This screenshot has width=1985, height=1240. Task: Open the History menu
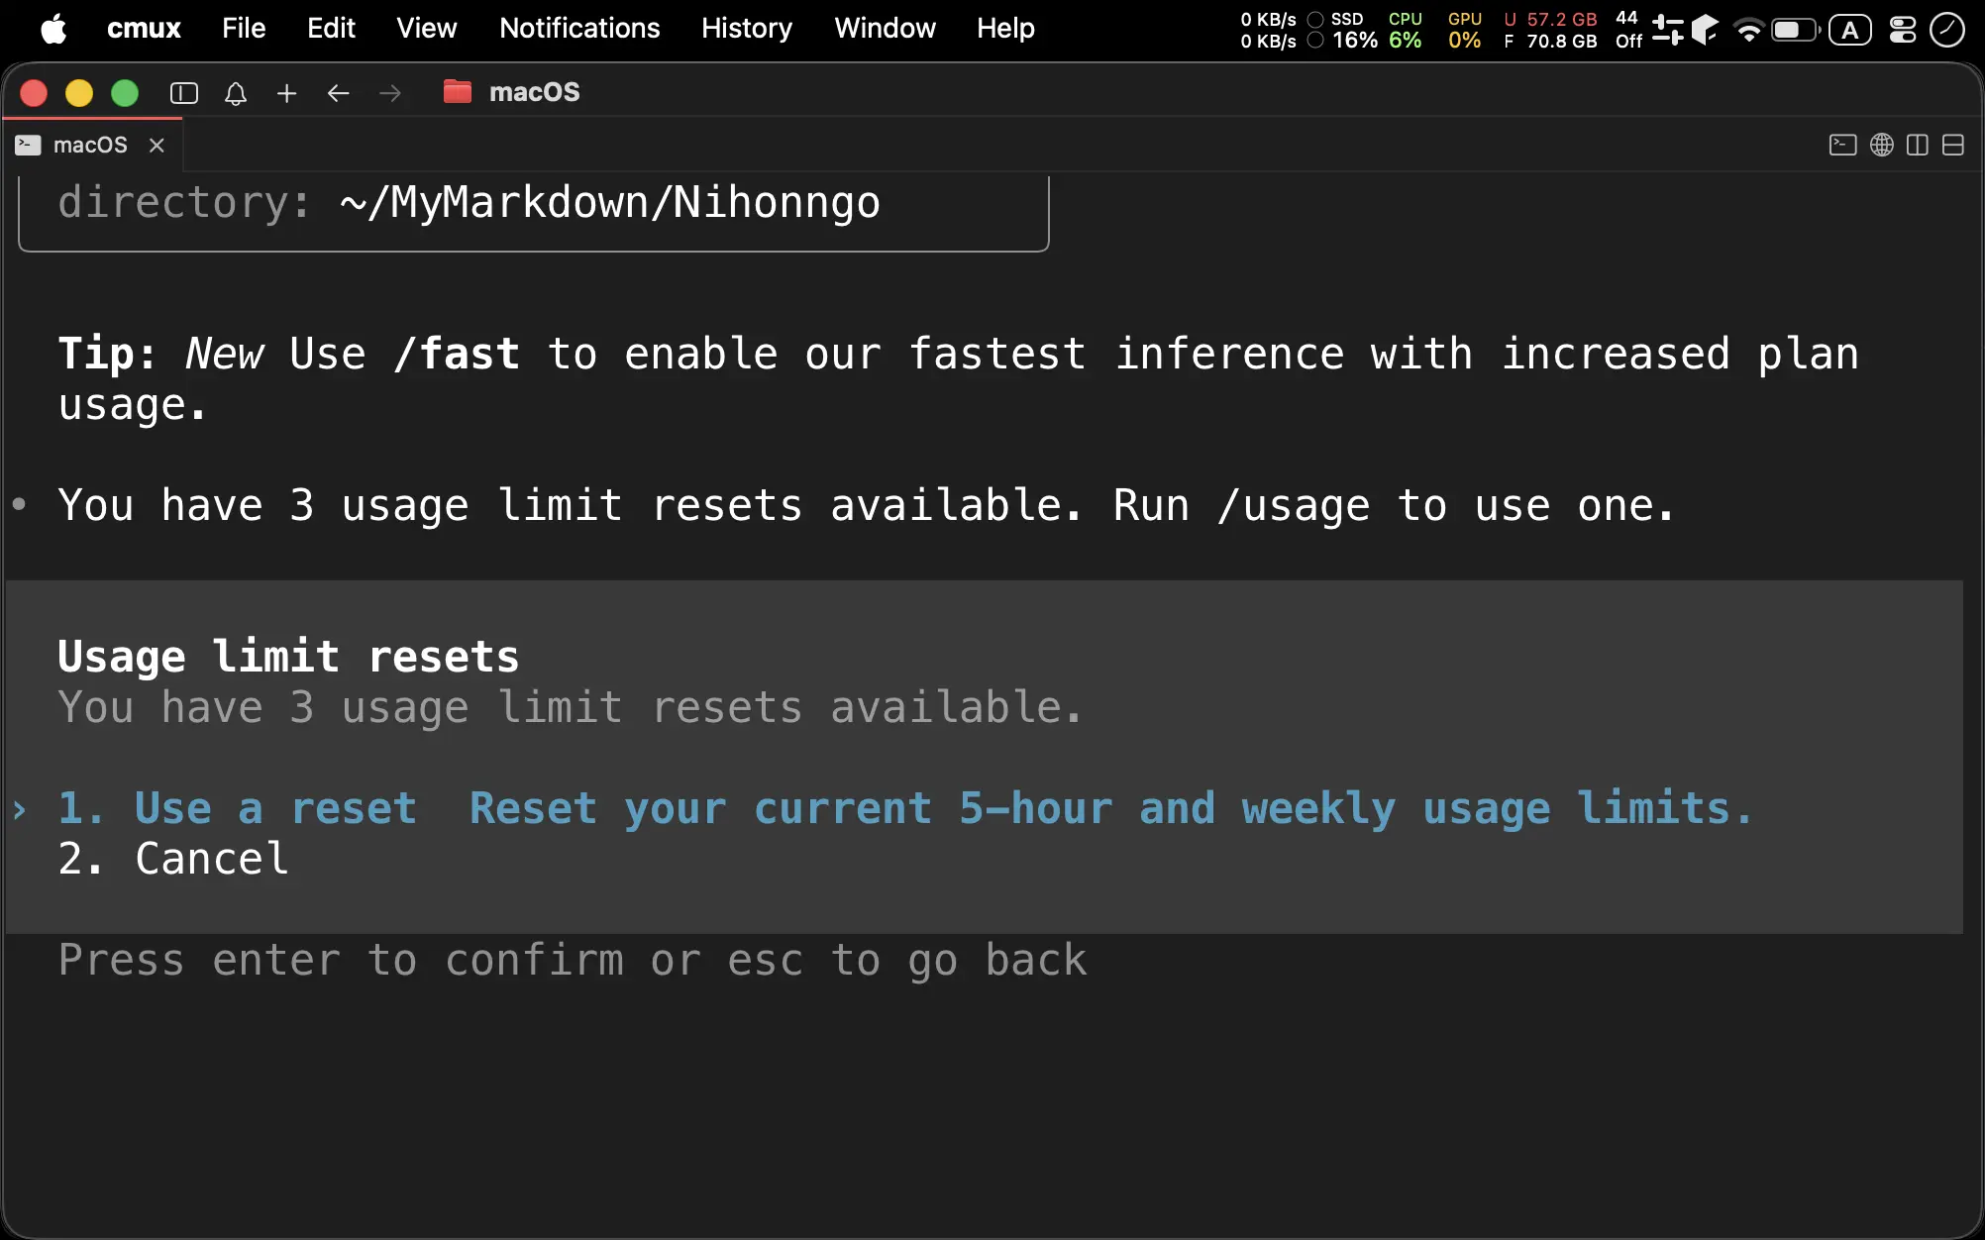[747, 29]
